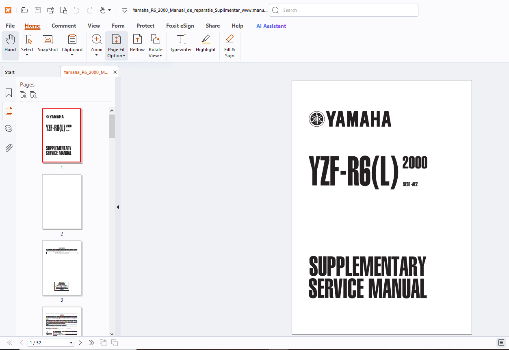Open the Bookmarks panel icon
Viewport: 509px width, 350px height.
pos(9,93)
